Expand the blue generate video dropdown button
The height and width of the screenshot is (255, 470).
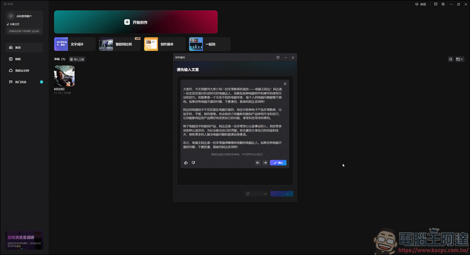[x=282, y=193]
